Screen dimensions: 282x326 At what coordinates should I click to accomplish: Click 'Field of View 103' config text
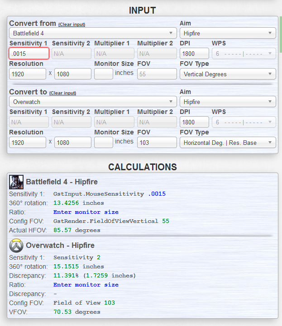pyautogui.click(x=84, y=303)
